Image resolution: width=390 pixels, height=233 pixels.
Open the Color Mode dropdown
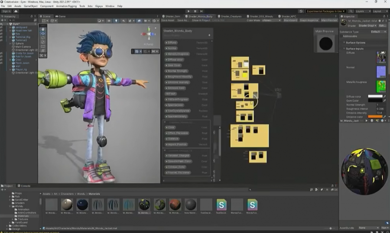coord(271,20)
